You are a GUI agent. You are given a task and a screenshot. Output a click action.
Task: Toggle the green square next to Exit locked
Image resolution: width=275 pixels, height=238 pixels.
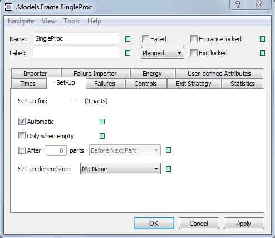click(262, 53)
